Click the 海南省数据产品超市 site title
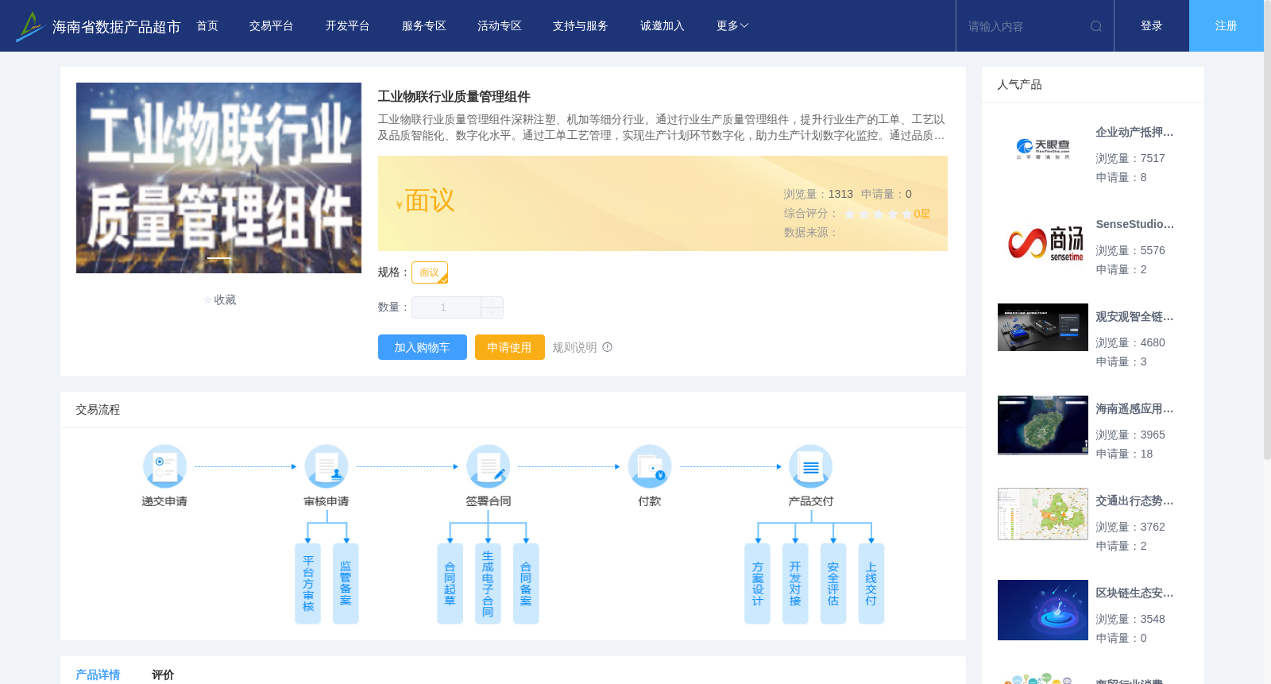 click(x=116, y=27)
